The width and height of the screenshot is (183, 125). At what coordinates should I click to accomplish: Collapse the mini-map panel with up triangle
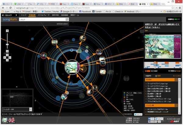(x=17, y=87)
